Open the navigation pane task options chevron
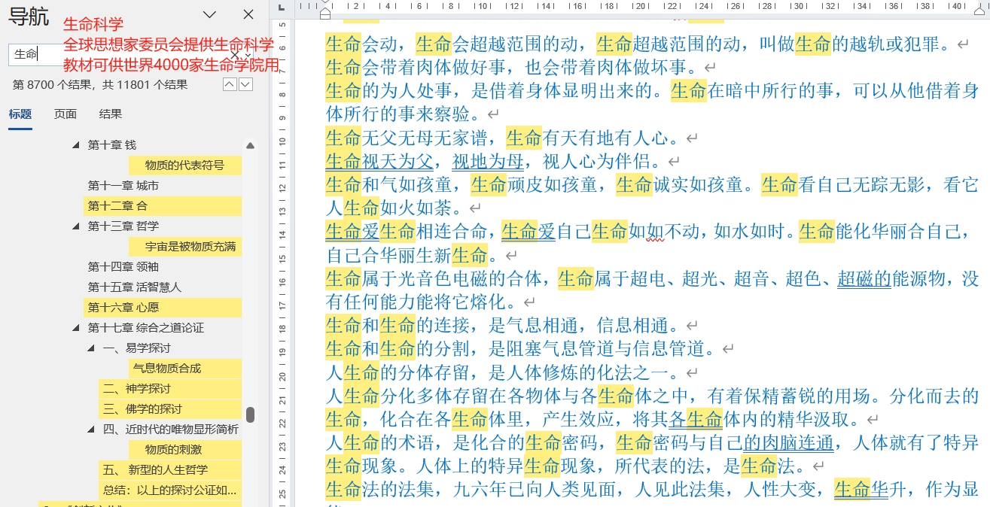 click(x=210, y=14)
